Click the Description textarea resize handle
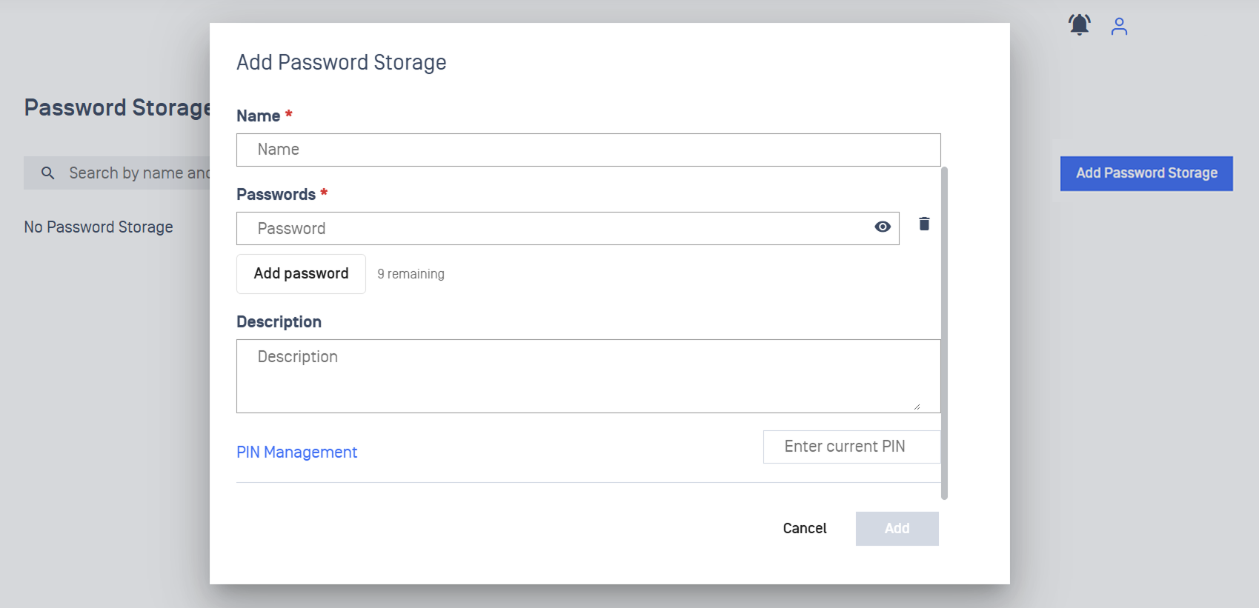The width and height of the screenshot is (1259, 608). coord(917,407)
